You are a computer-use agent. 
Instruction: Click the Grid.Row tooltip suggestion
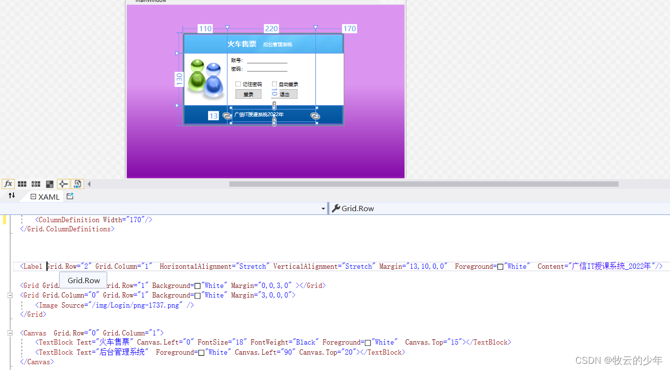(84, 280)
